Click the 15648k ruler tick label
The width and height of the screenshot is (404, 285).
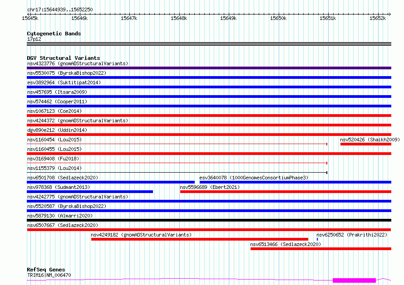coord(179,18)
